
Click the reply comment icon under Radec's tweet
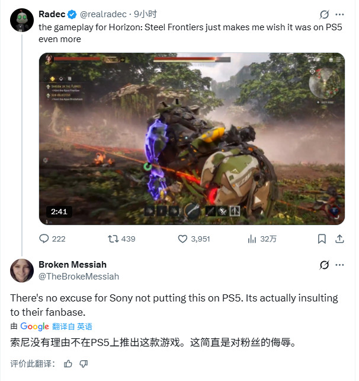[x=44, y=239]
